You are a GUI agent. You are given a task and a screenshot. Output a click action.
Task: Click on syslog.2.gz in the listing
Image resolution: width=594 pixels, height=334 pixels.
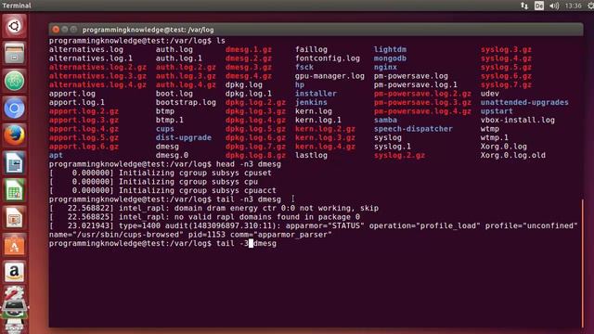399,155
